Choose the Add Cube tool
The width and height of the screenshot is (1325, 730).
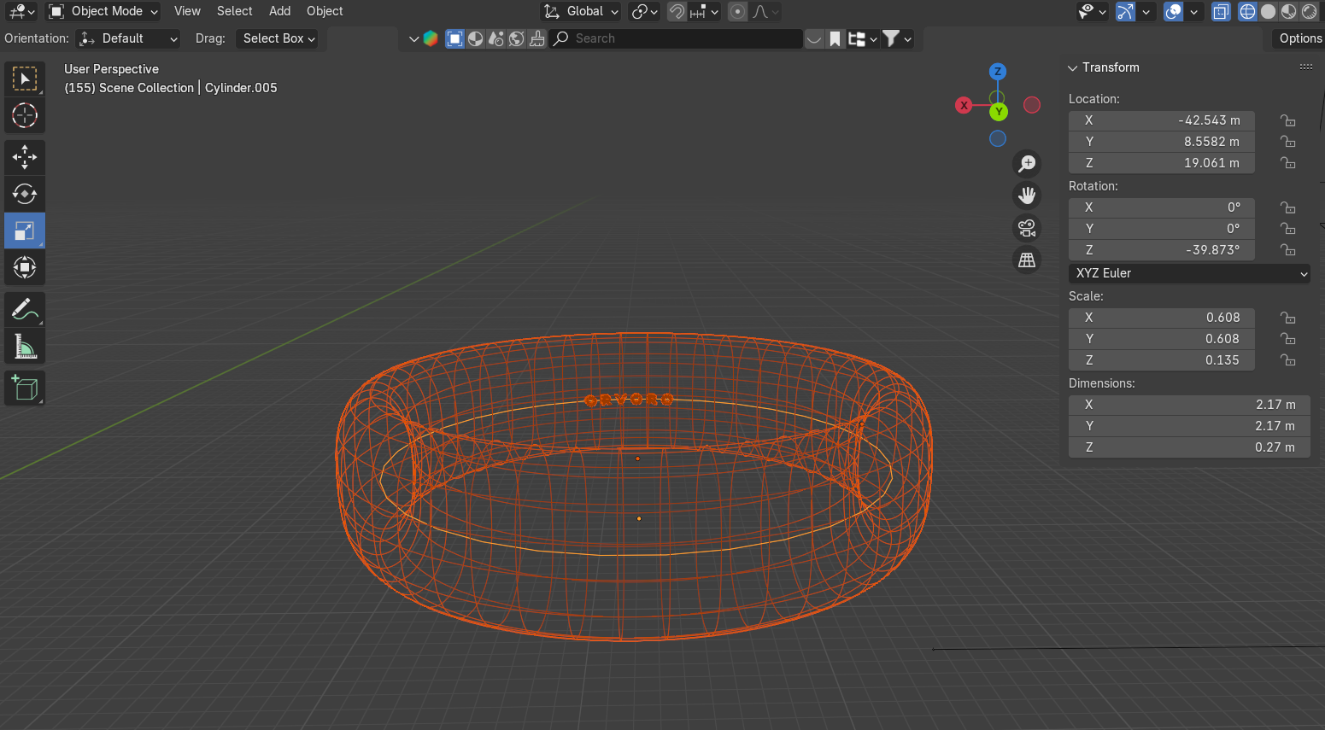click(x=25, y=388)
